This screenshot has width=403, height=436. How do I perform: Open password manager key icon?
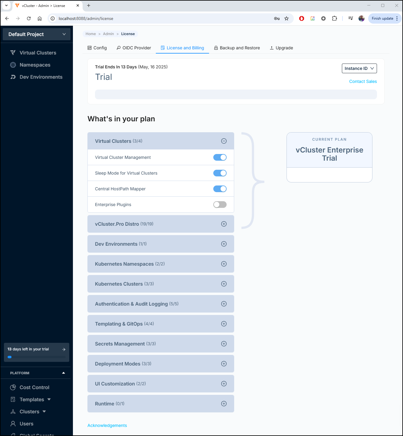(277, 18)
